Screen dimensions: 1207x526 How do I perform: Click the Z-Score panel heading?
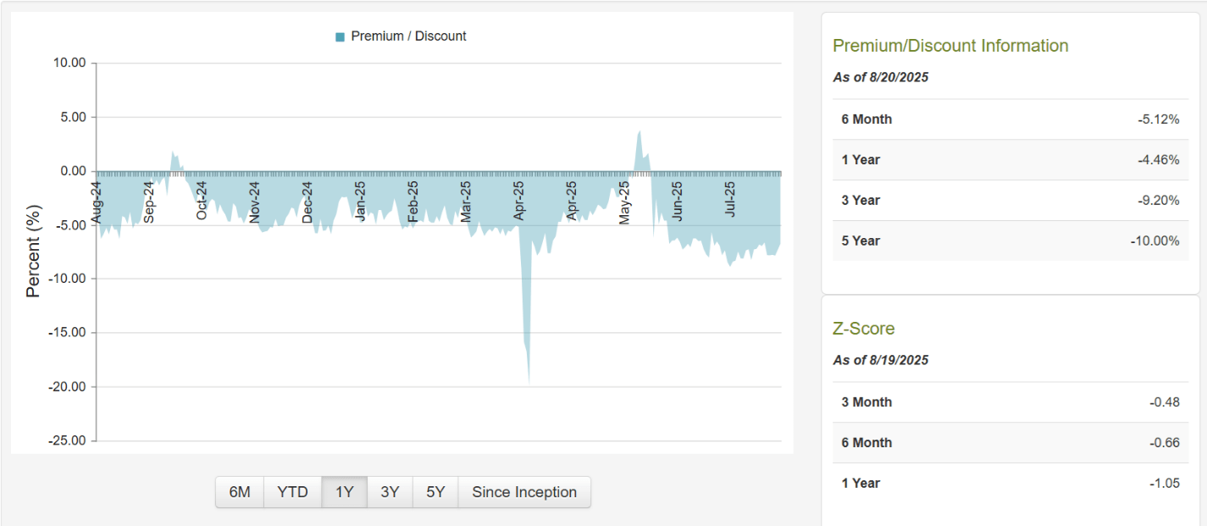tap(863, 329)
